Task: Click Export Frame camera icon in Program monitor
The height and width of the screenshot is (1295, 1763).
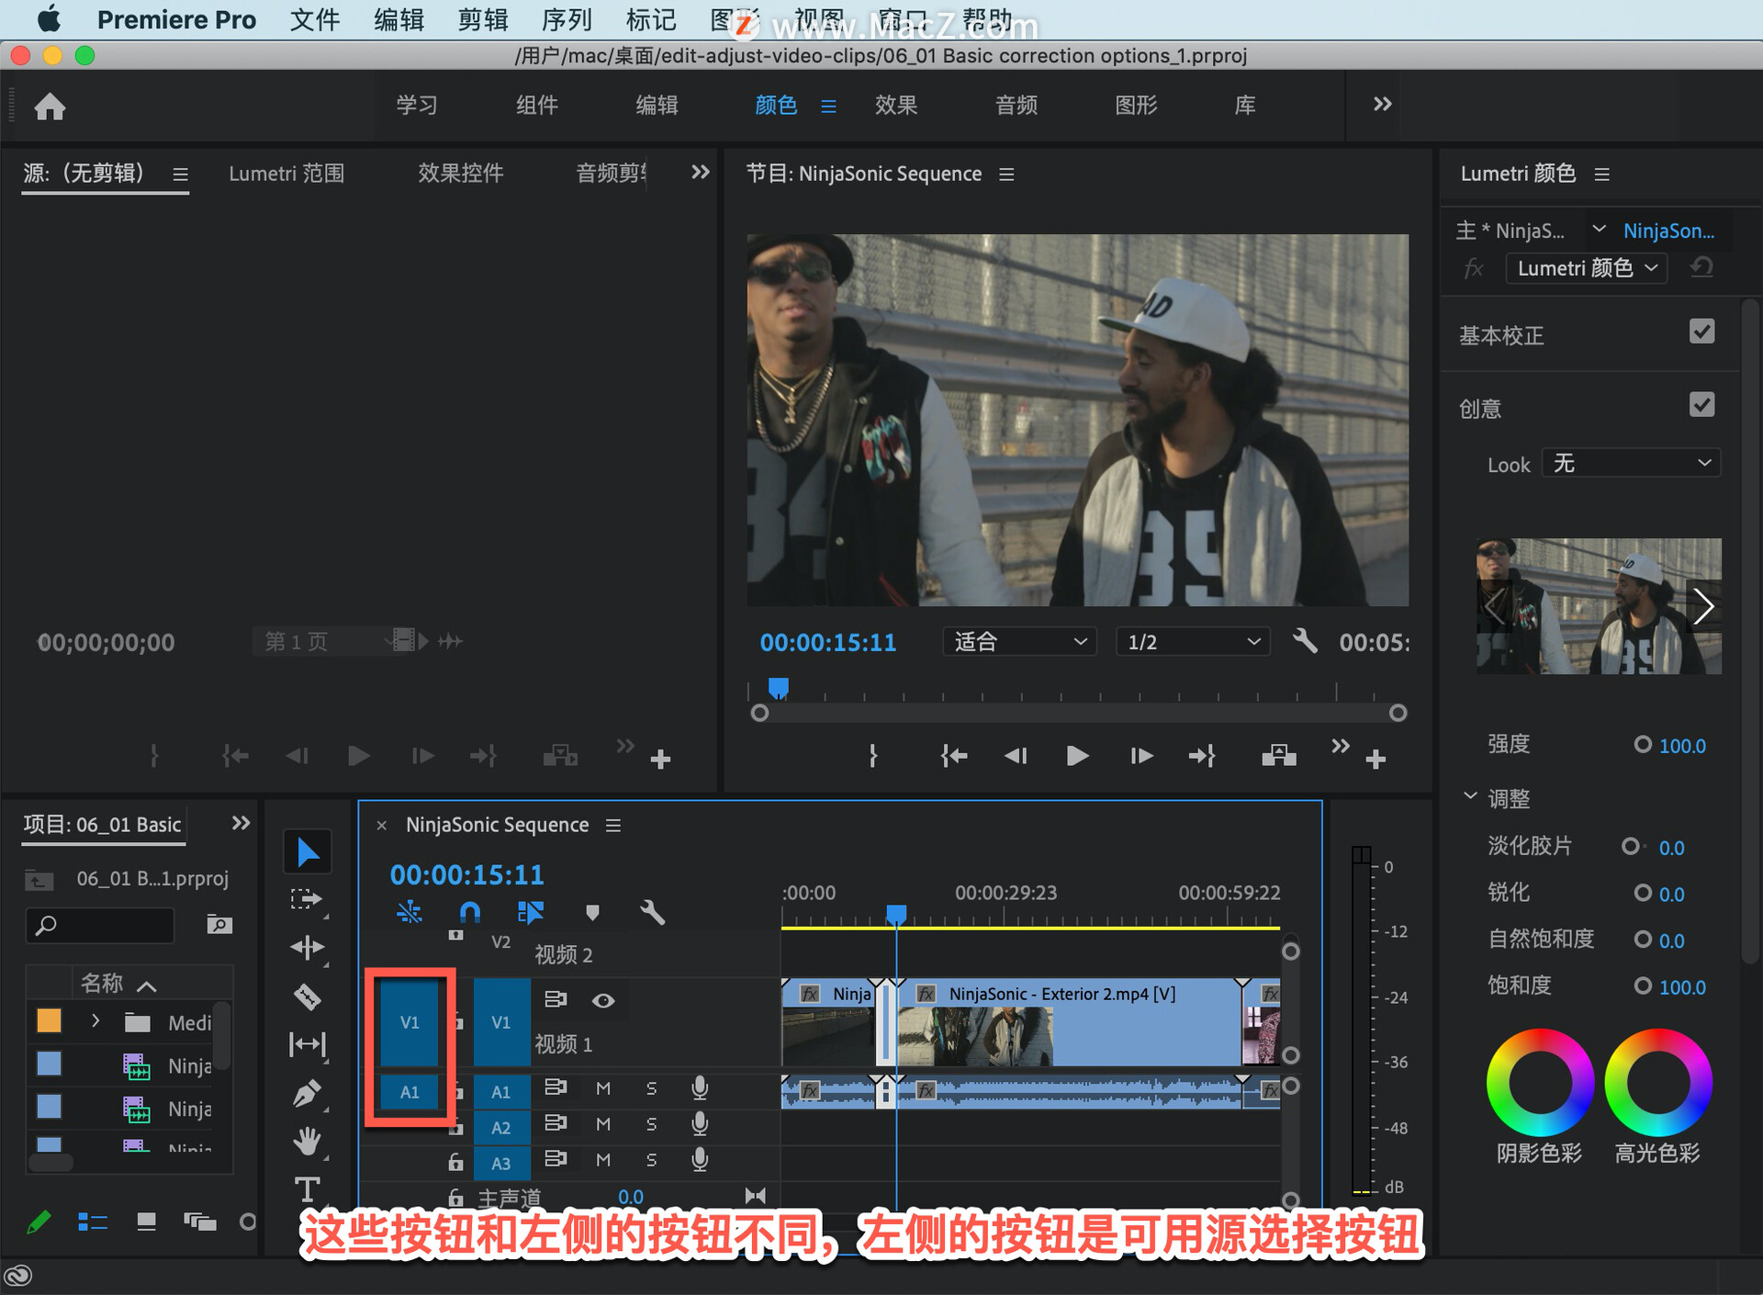Action: (1278, 756)
